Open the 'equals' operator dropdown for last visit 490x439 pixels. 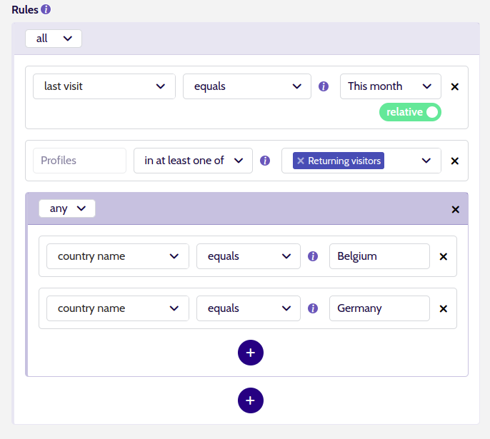pos(247,86)
